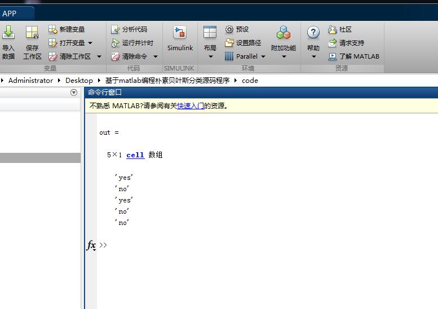Expand the Add-Ons dropdown arrow
The width and height of the screenshot is (438, 309).
click(284, 57)
